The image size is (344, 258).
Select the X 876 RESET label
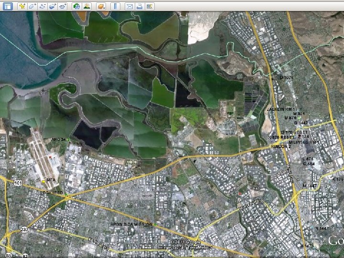coord(281,137)
